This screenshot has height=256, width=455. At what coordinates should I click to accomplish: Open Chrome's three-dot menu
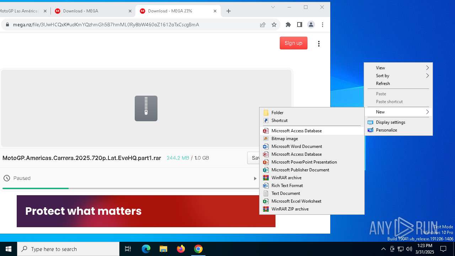[322, 25]
